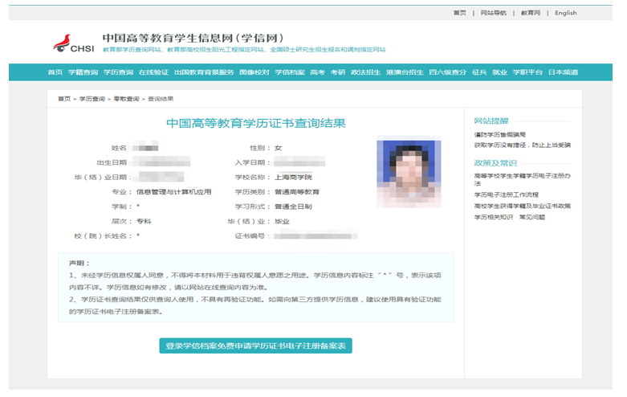Open 网站导航 link at top
Screen dimensions: 627x397
[494, 13]
